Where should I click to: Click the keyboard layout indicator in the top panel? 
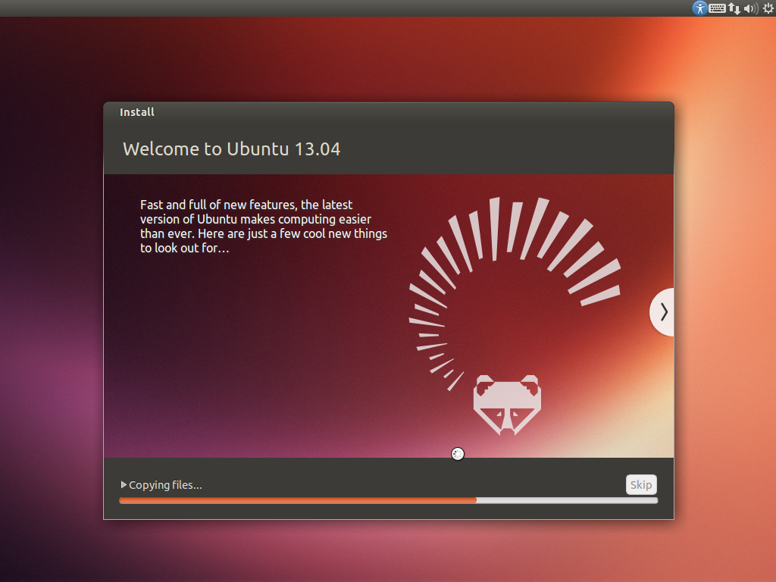tap(716, 8)
